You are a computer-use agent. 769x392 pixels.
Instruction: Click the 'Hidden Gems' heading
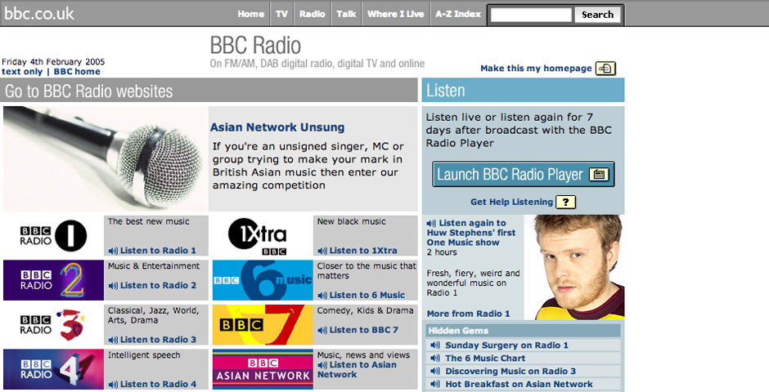458,331
